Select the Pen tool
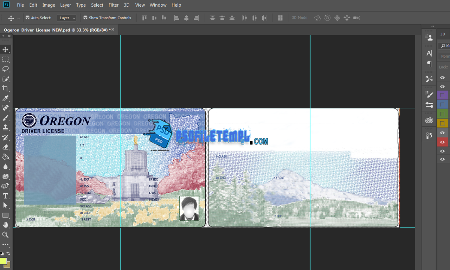 [x=6, y=186]
